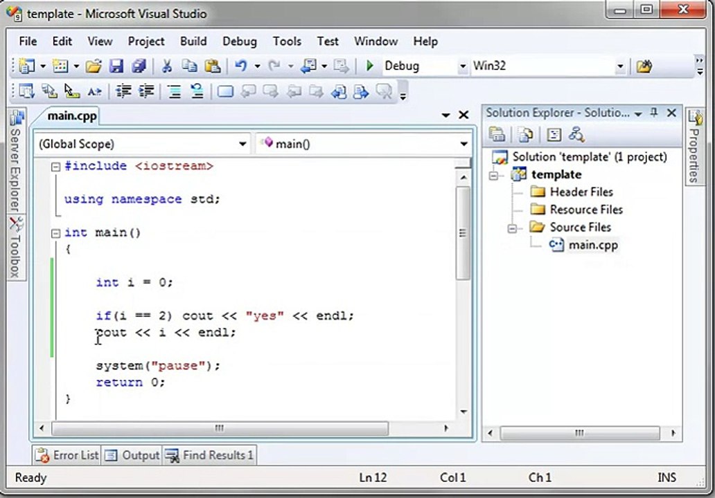Open the Add New Item dropdown arrow

(76, 66)
